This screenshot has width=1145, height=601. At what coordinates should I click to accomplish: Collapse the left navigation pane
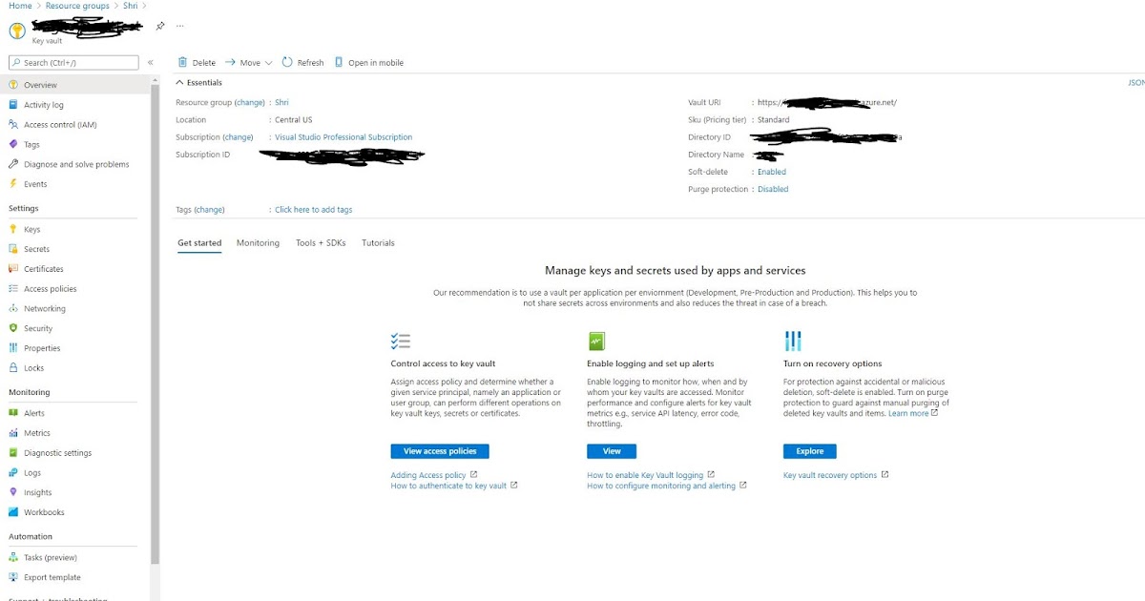click(x=150, y=62)
